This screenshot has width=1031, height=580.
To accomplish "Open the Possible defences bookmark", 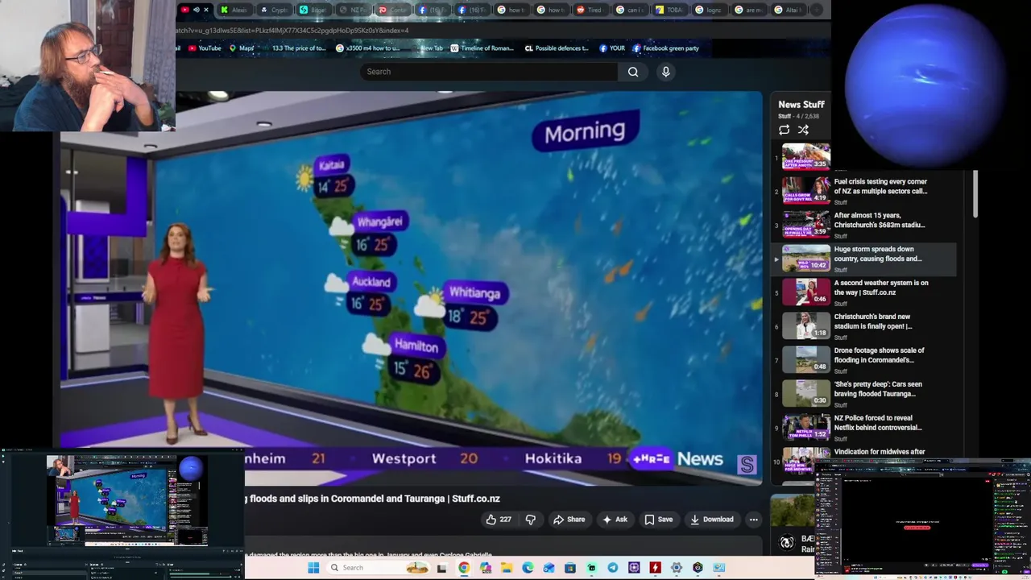I will [557, 48].
